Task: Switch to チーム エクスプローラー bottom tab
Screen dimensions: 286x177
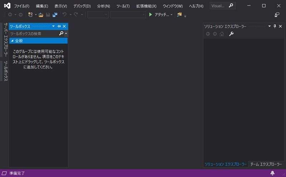Action: pos(266,164)
